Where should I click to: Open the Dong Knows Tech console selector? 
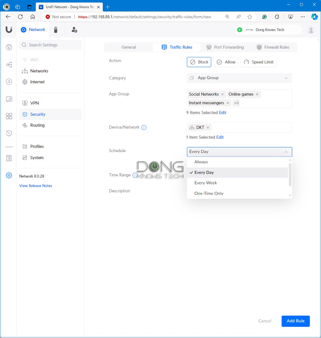(268, 30)
